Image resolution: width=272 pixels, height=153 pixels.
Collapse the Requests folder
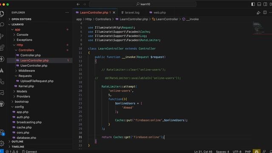[25, 76]
